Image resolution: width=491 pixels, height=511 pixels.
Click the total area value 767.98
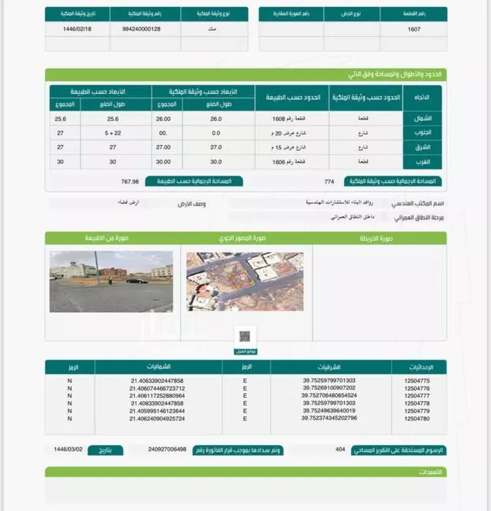(x=130, y=181)
